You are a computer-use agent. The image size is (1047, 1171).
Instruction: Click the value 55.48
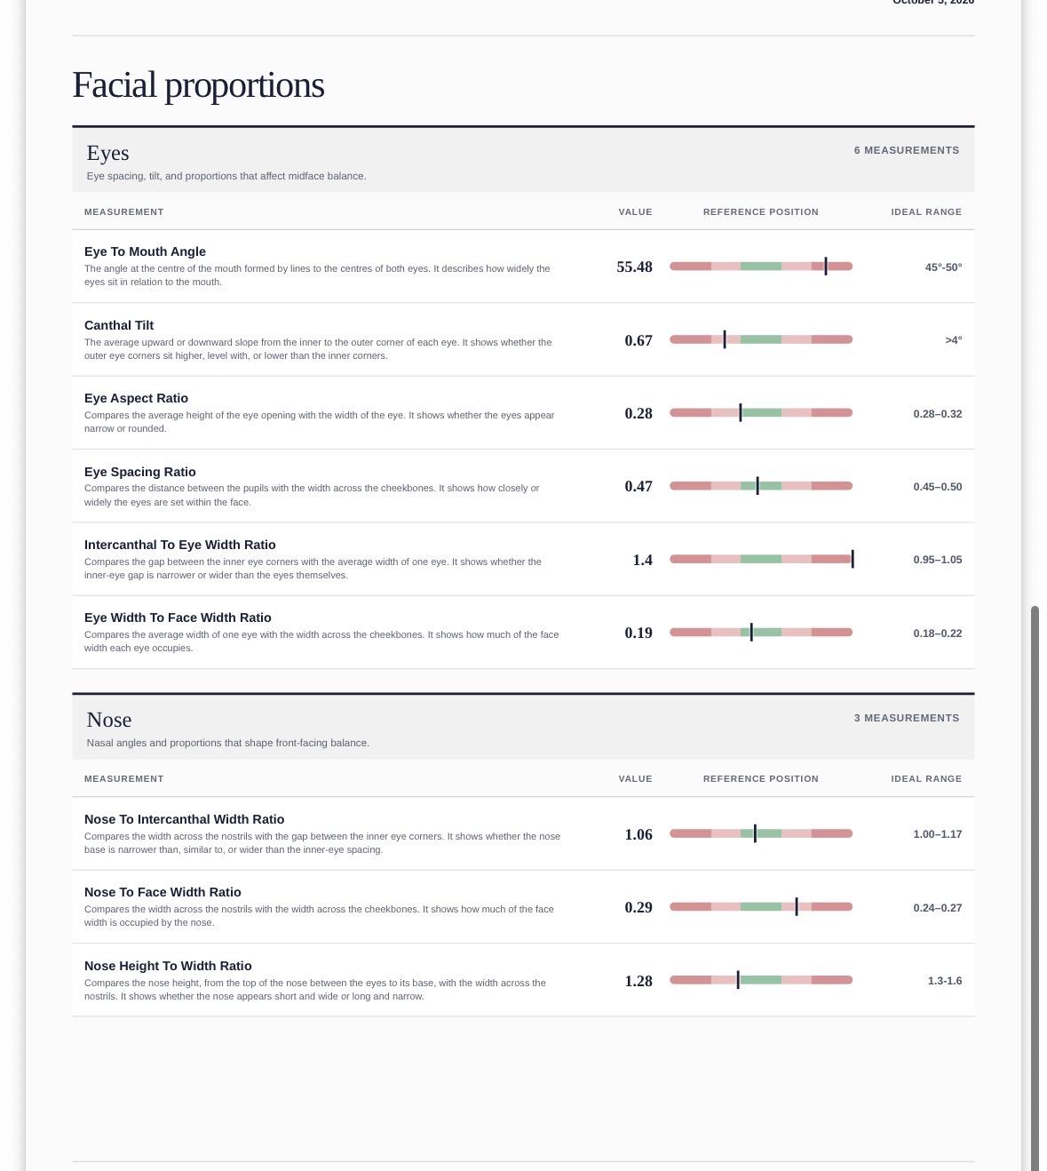[x=634, y=267]
